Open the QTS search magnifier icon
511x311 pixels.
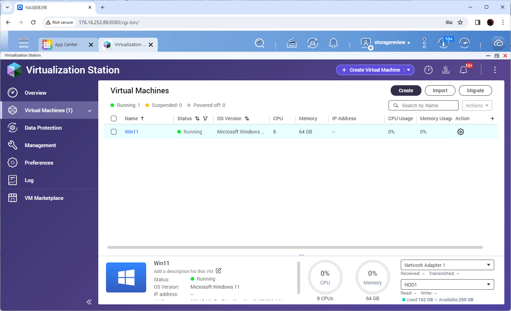tap(260, 43)
